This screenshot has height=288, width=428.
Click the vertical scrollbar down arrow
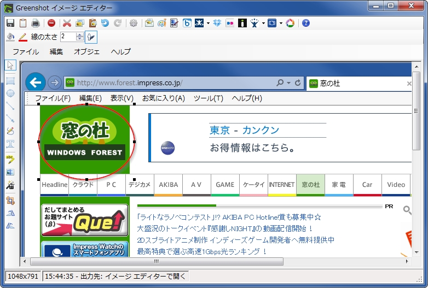(x=417, y=252)
